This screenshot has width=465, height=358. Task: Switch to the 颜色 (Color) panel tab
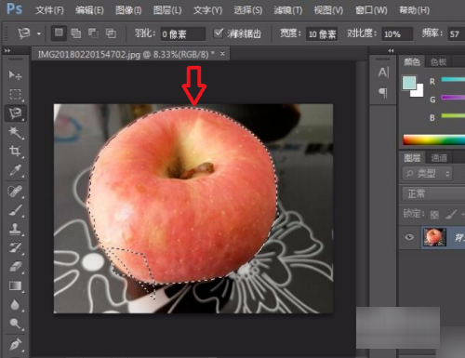tap(412, 62)
